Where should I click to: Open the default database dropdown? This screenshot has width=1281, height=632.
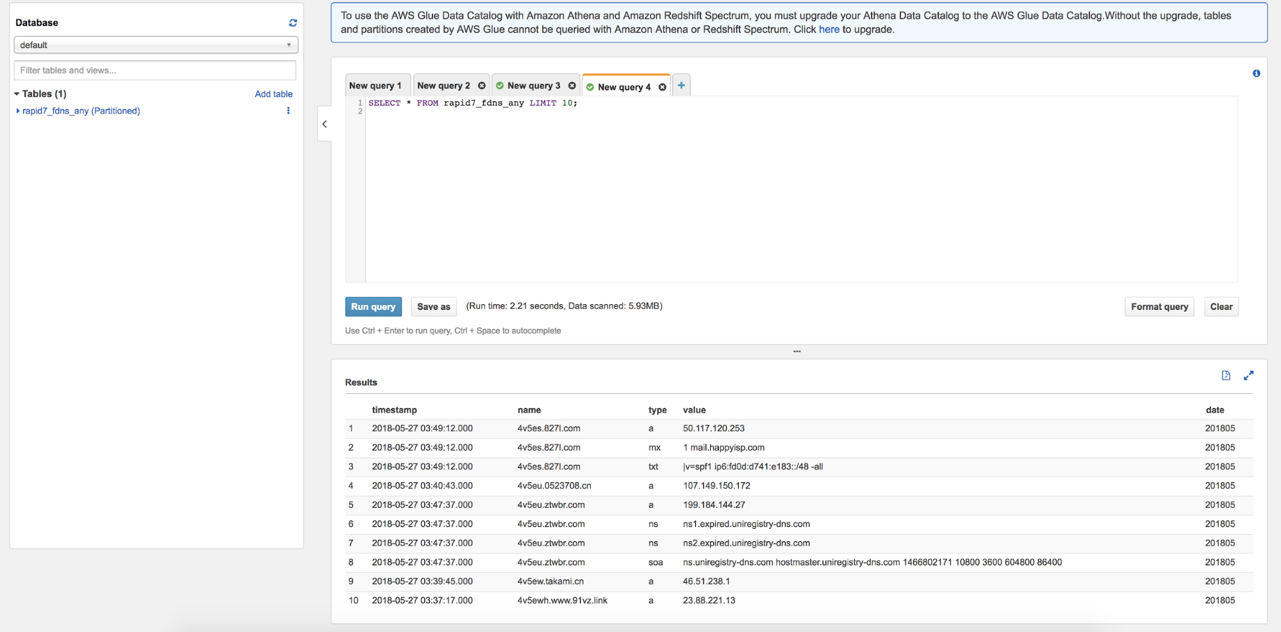[156, 45]
